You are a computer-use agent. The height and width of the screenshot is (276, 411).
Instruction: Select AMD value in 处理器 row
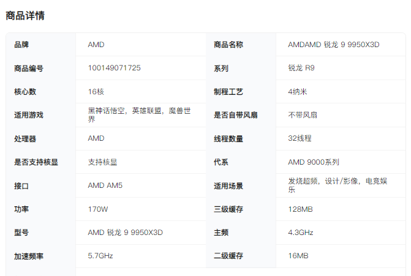(96, 138)
